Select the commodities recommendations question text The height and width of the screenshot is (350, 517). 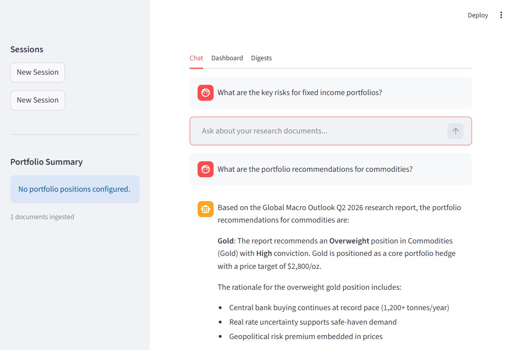point(315,169)
